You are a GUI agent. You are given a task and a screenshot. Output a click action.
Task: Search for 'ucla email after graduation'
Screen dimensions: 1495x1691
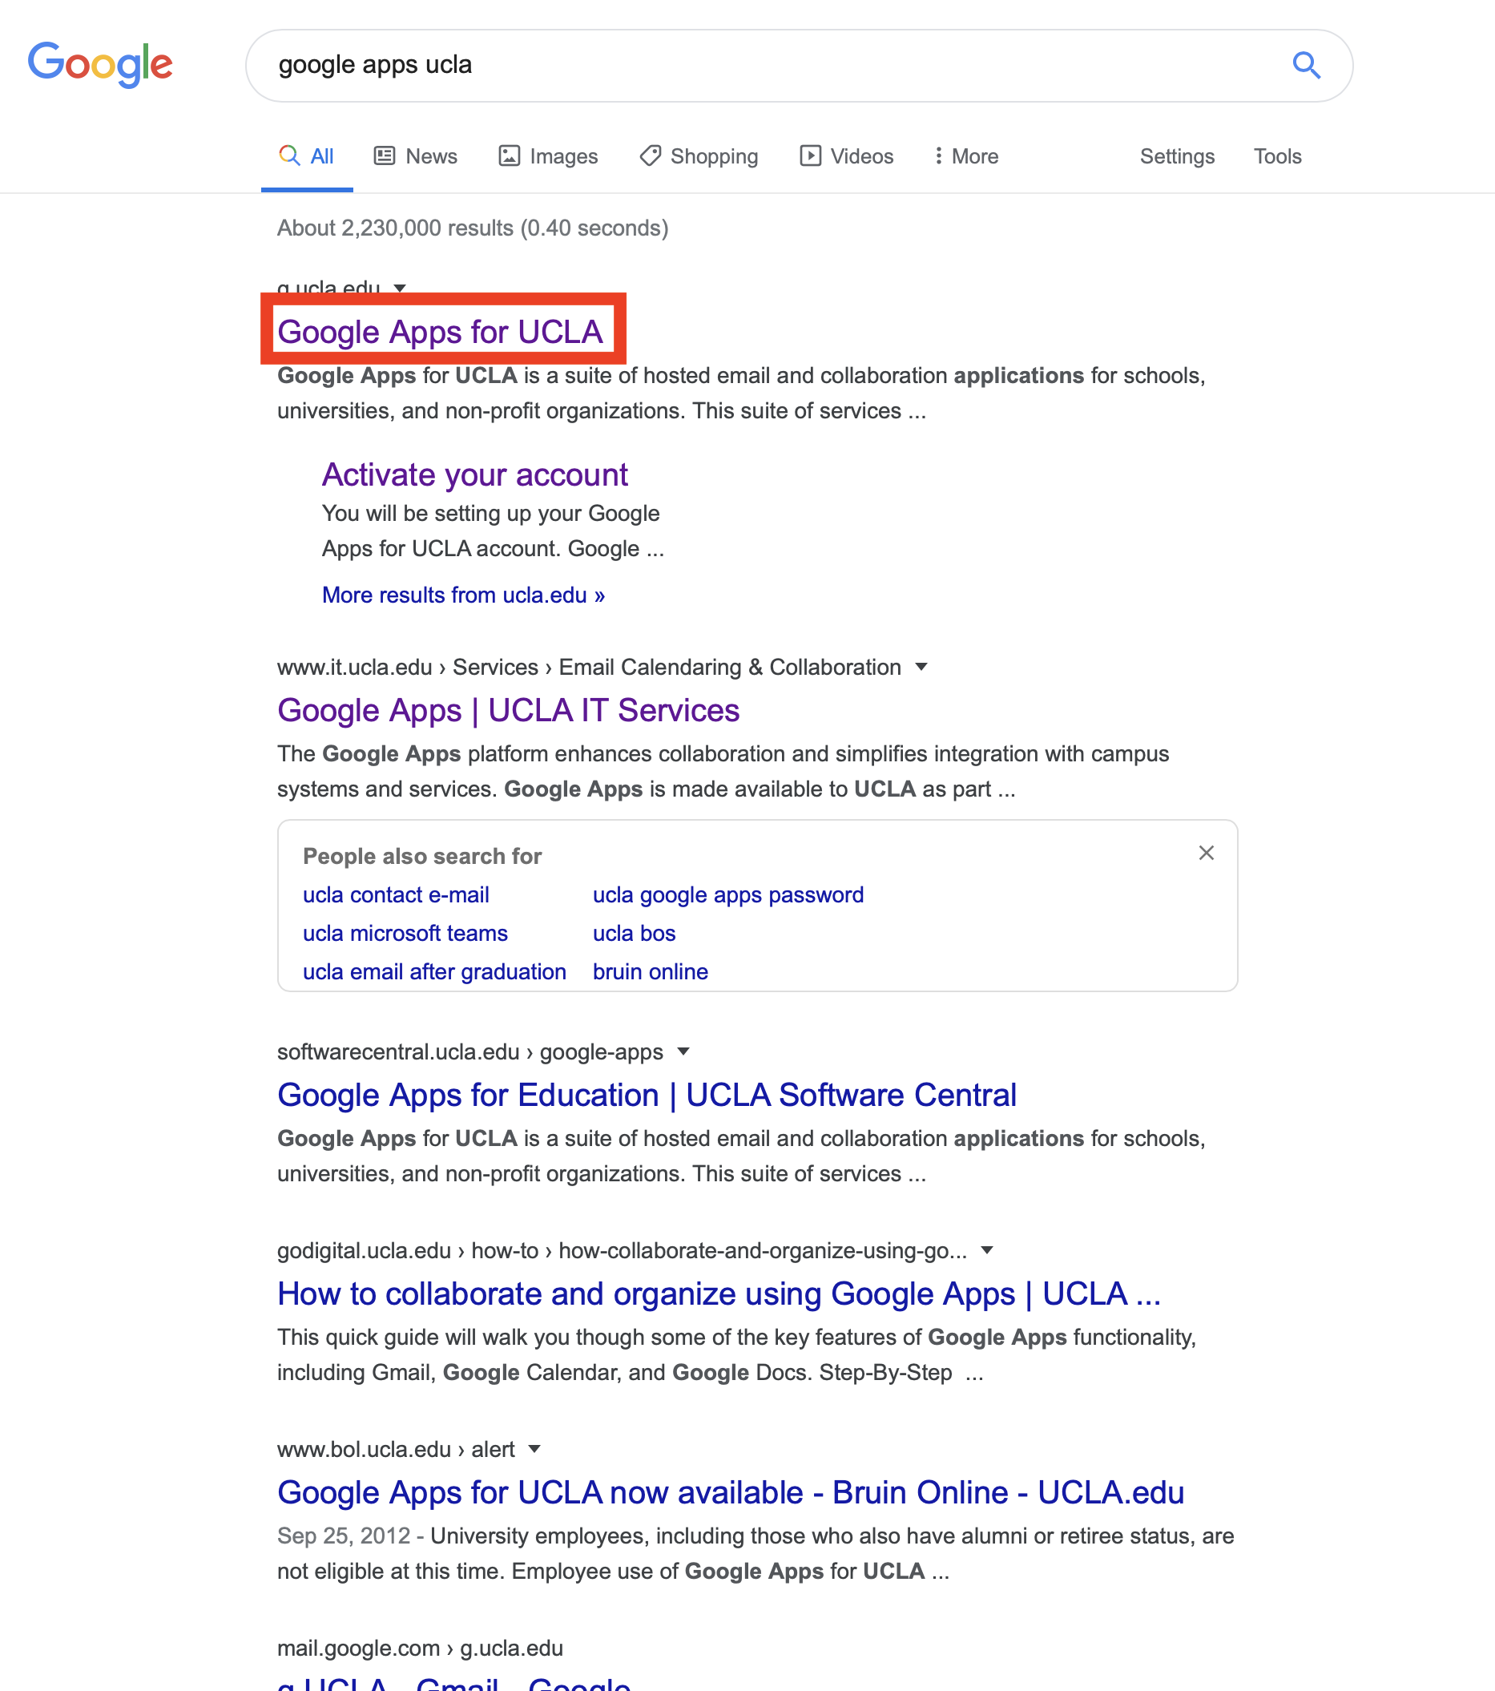(x=434, y=971)
